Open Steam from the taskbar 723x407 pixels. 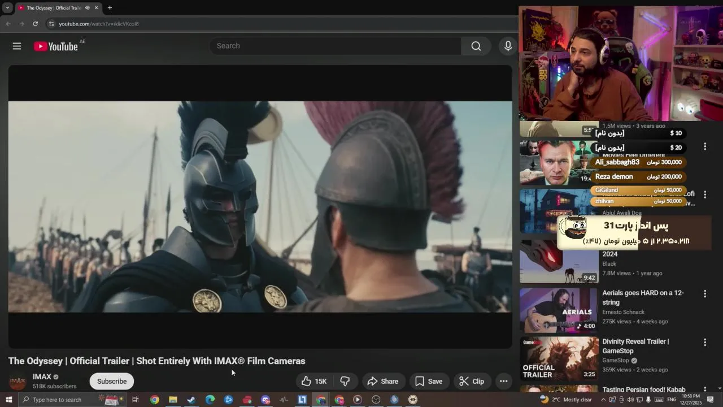191,400
